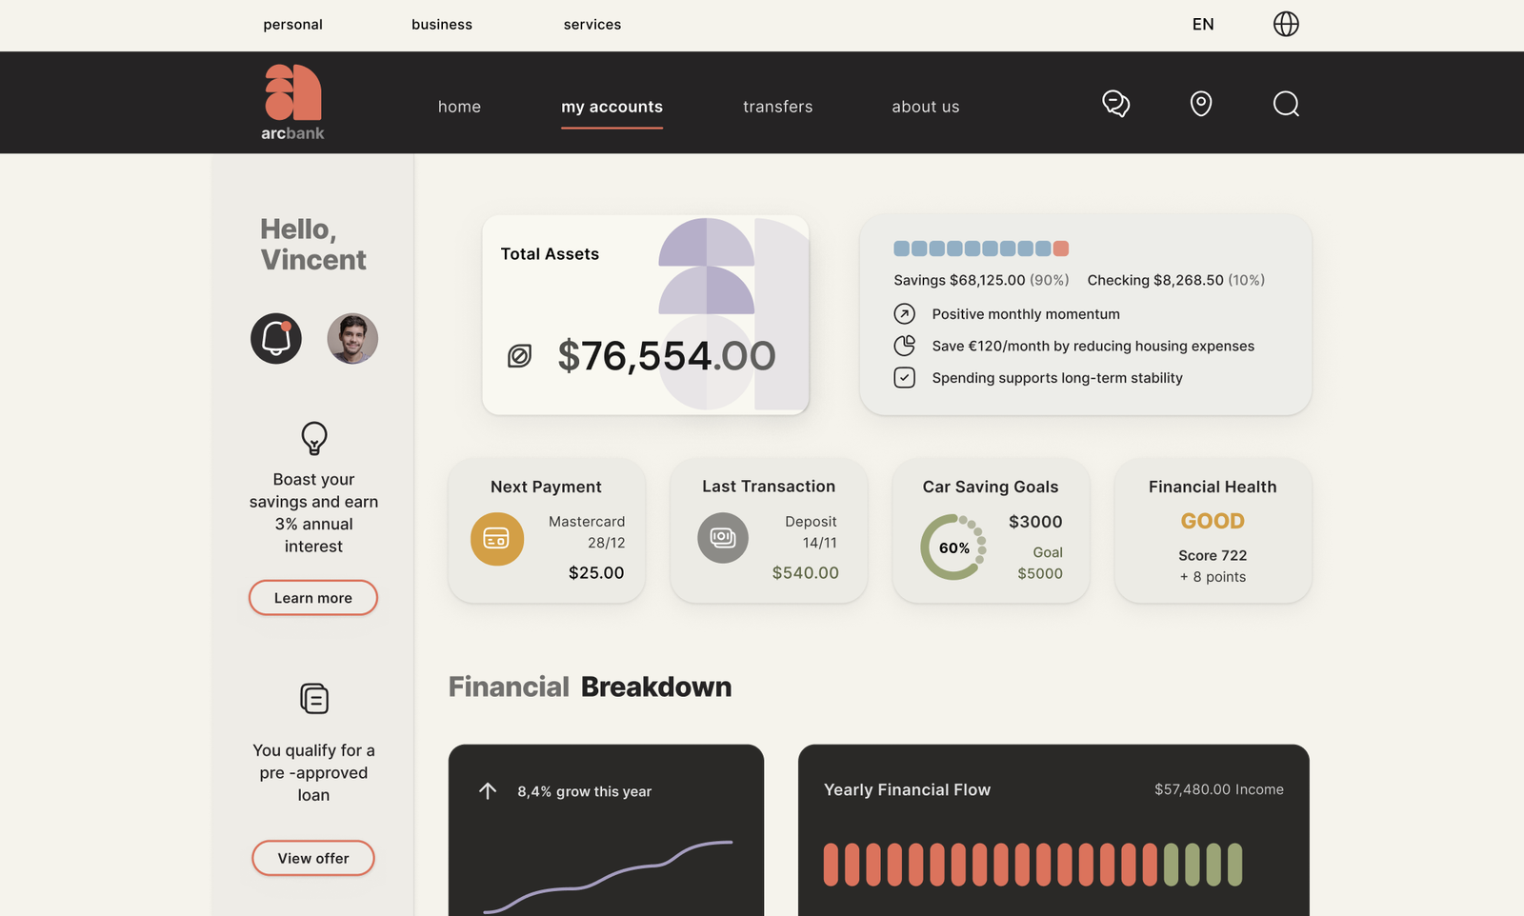Click the pre-approved loan document icon
Screen dimensions: 1524x916
tap(313, 699)
